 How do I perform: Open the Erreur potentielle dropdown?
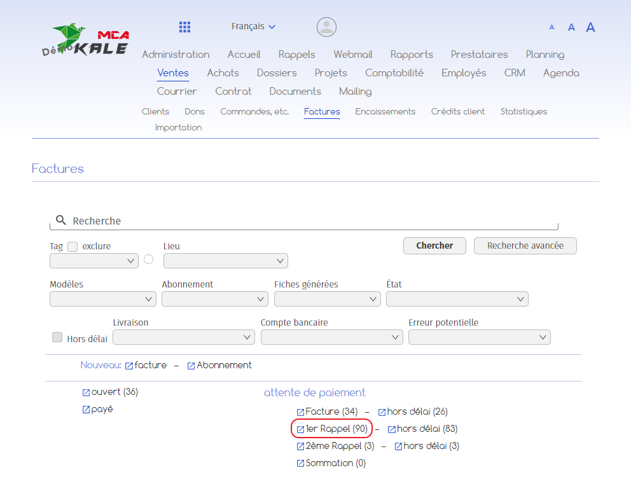[479, 337]
